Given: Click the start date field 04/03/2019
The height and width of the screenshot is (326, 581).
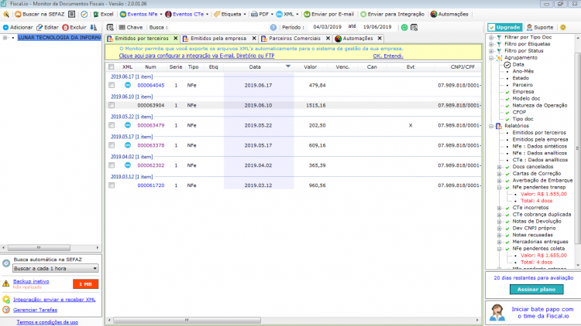Looking at the screenshot, I should pos(327,27).
